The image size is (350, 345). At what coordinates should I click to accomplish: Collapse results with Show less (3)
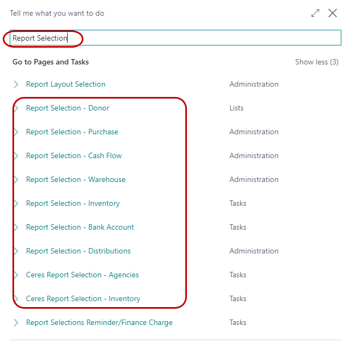click(316, 62)
